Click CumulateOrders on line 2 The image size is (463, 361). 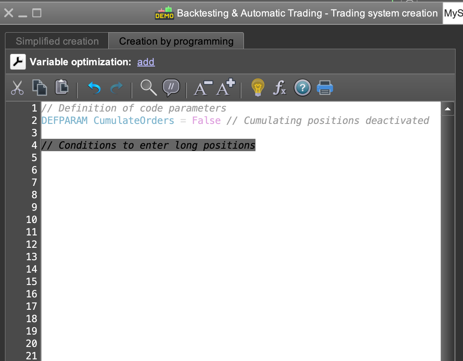coord(134,121)
